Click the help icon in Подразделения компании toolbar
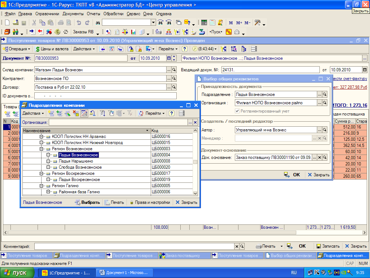 point(172,113)
